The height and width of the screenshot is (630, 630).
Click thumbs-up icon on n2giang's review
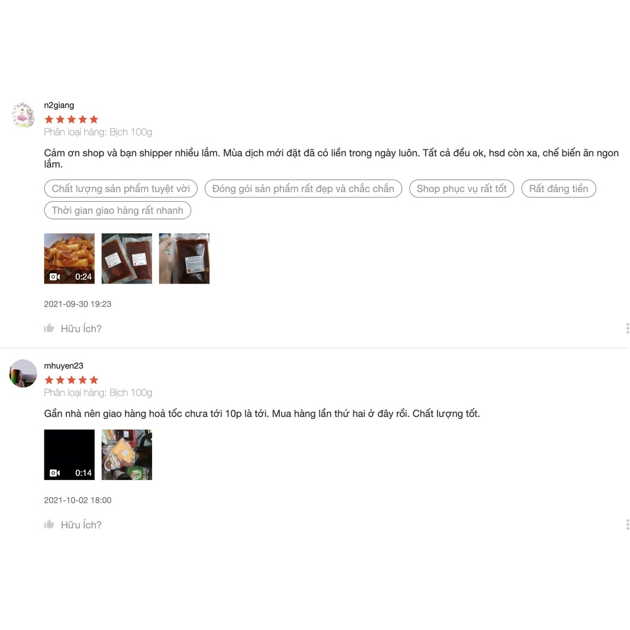tap(49, 329)
